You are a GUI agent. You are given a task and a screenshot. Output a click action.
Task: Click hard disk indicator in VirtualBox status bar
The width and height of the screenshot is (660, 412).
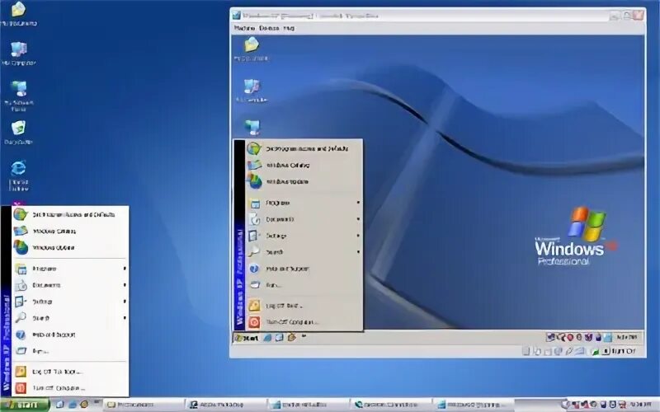click(526, 351)
